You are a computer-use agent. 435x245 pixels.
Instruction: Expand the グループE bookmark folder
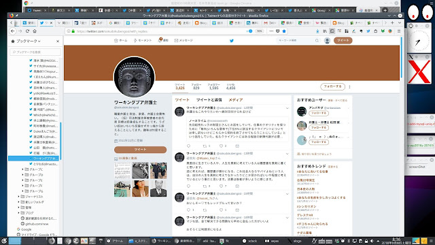22,180
